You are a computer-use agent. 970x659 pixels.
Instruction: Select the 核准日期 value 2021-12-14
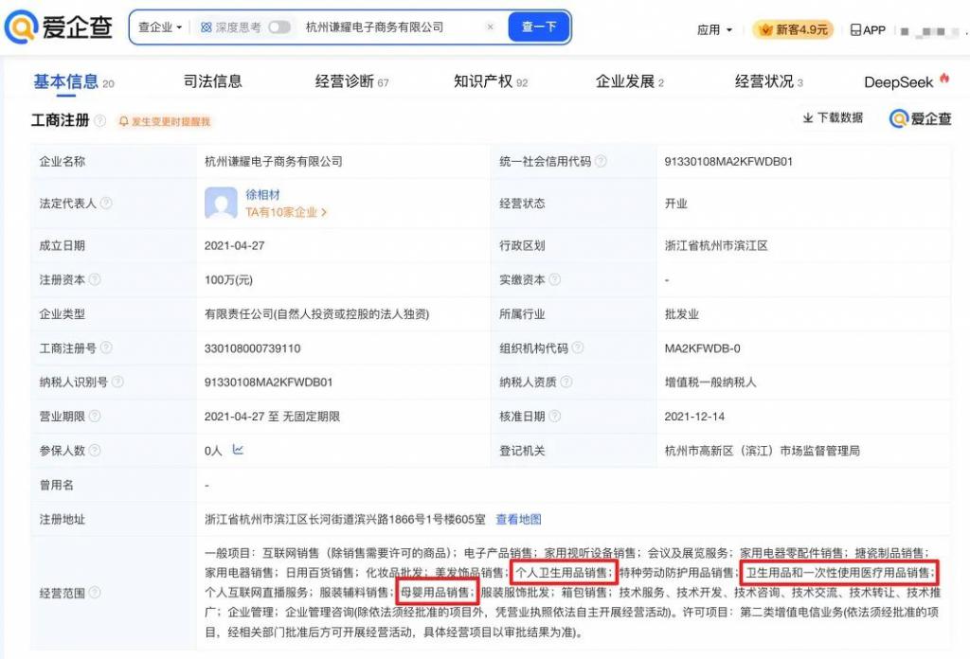click(x=694, y=416)
